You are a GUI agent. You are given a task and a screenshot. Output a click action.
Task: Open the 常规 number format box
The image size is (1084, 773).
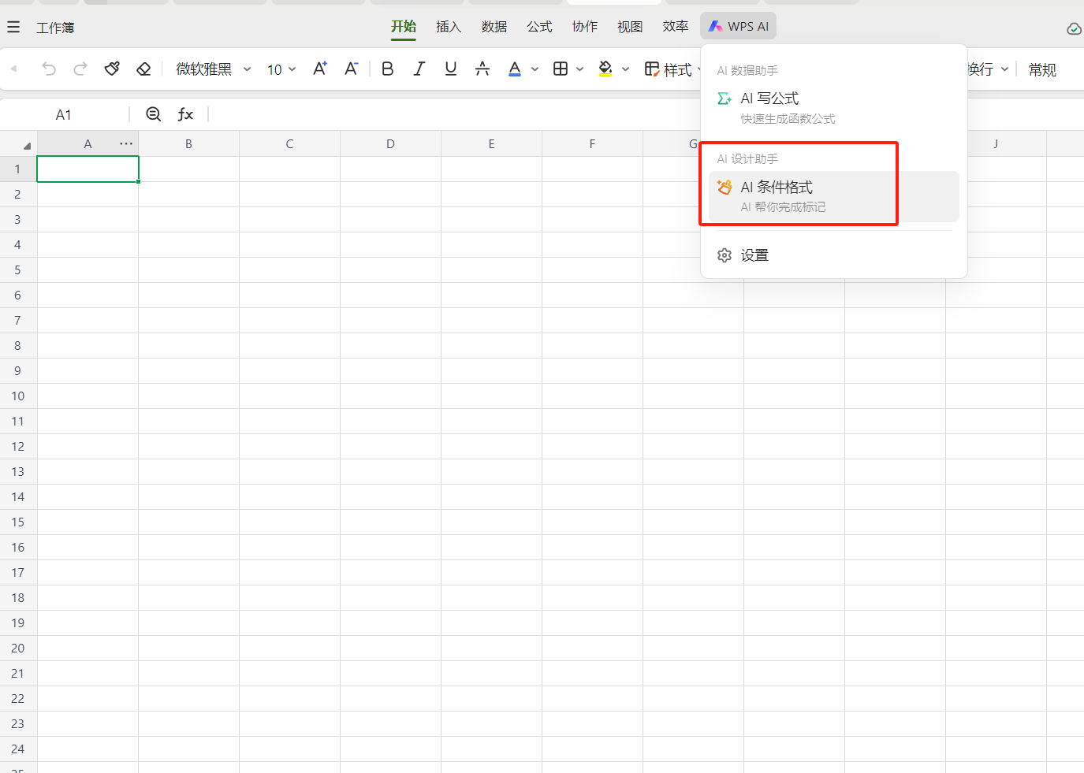coord(1042,69)
